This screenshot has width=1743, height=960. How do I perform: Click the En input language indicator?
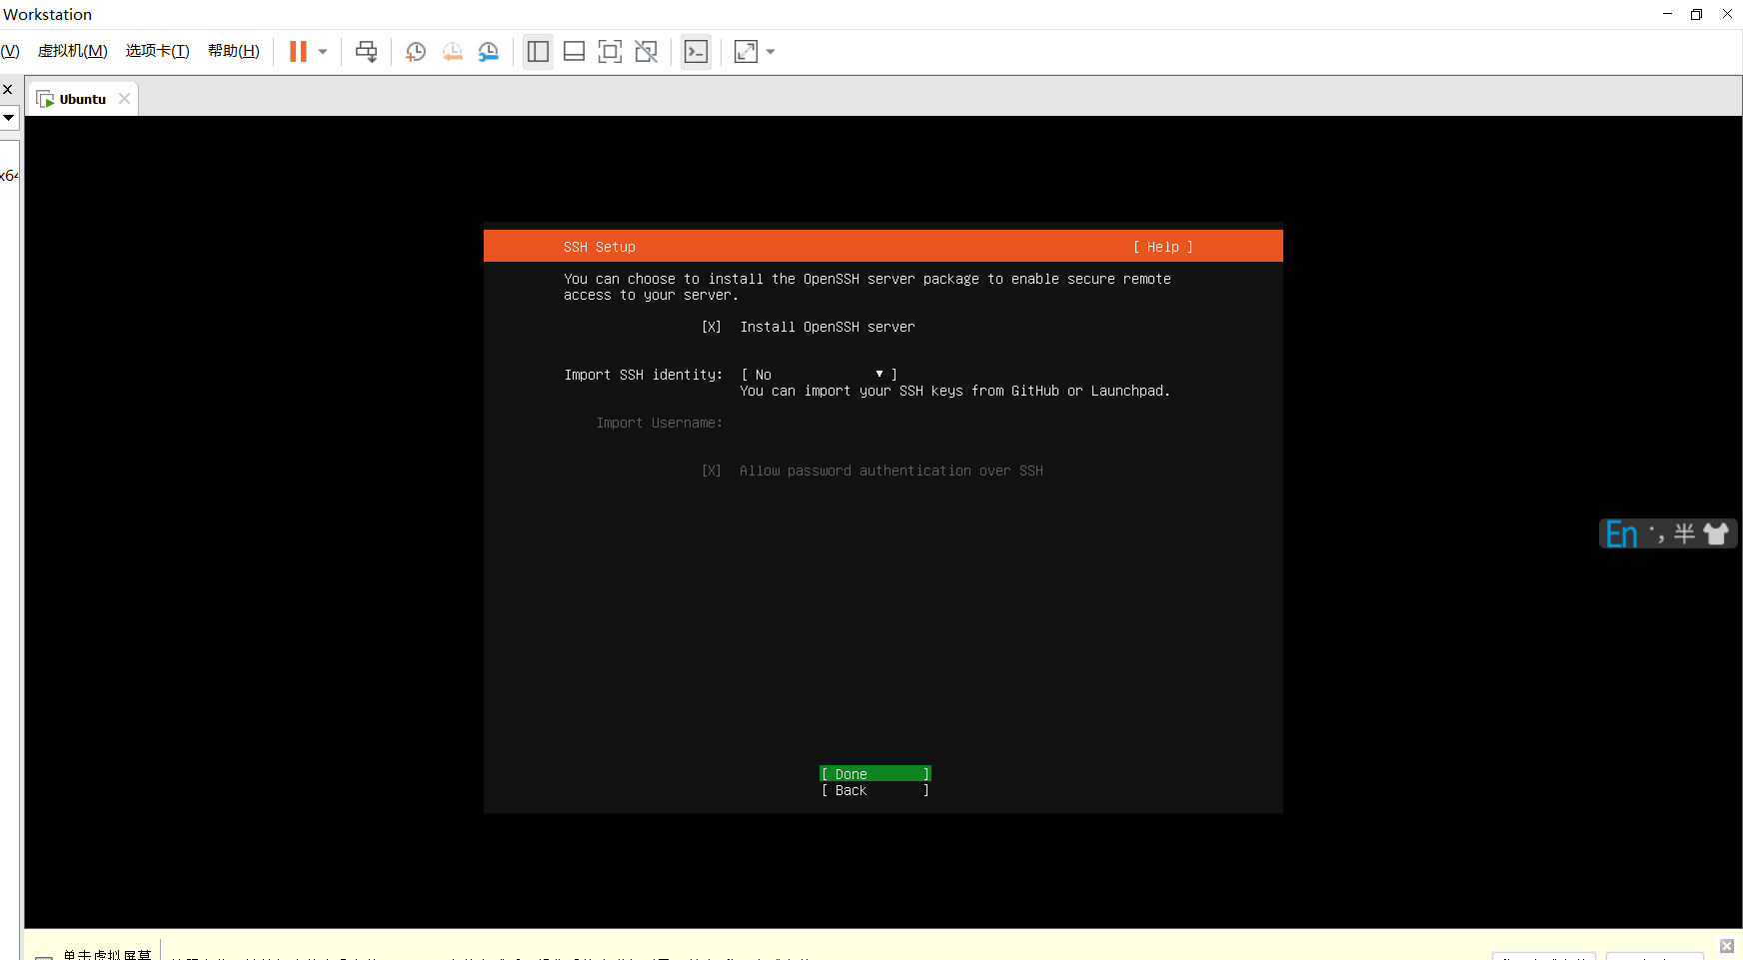(x=1621, y=534)
